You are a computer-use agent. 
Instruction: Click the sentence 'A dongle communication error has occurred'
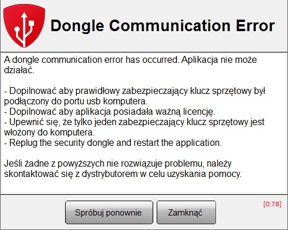(92, 60)
